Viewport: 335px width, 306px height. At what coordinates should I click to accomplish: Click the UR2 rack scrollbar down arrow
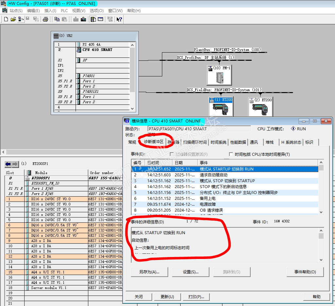(132, 108)
